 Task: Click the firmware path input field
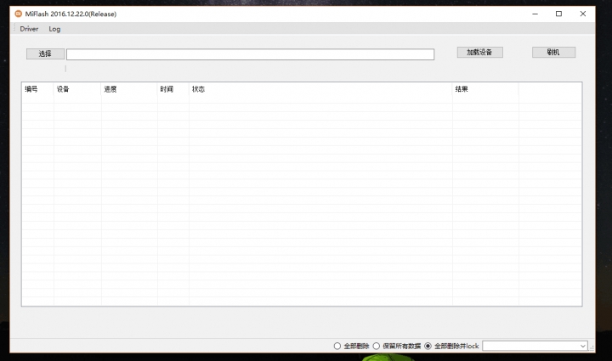250,54
